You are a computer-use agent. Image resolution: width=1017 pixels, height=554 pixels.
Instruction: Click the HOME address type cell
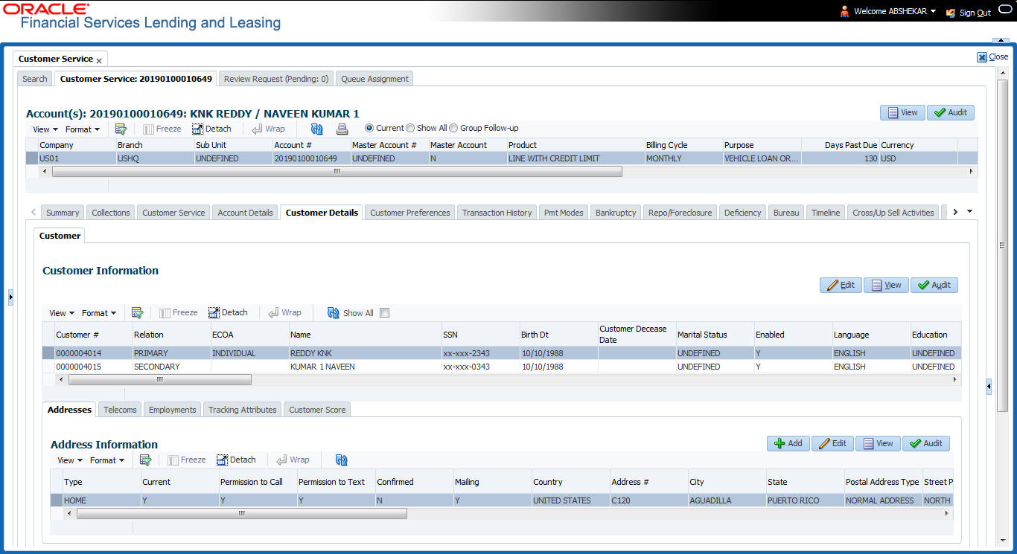[101, 500]
